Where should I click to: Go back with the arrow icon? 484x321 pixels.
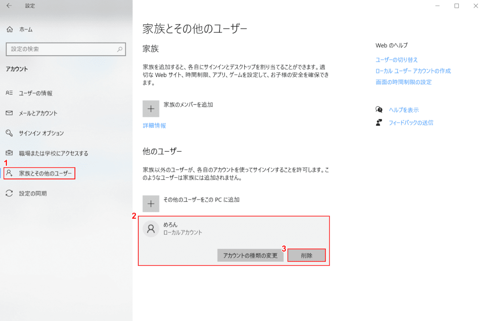9,6
